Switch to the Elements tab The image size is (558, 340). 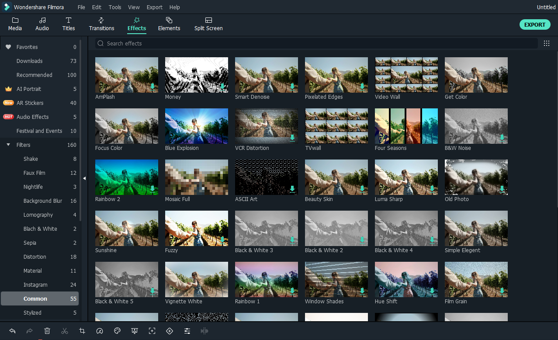(169, 24)
